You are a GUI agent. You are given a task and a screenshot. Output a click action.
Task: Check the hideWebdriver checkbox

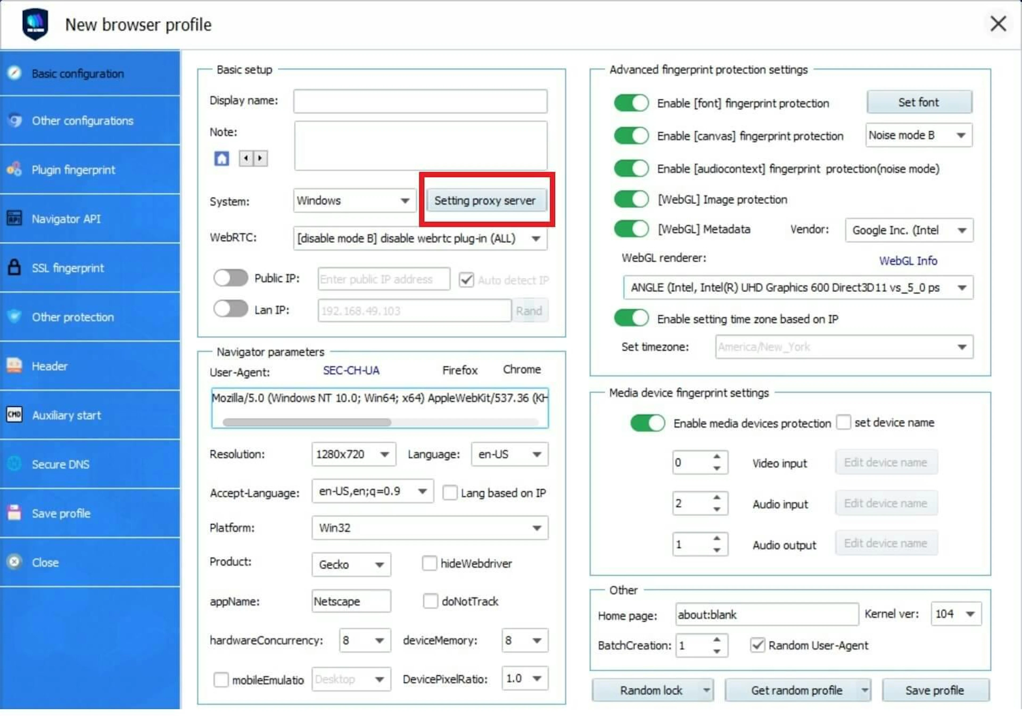pyautogui.click(x=429, y=563)
